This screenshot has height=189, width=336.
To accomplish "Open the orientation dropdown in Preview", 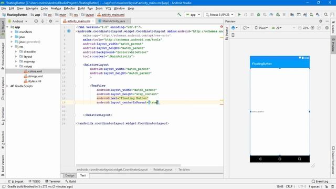I will pyautogui.click(x=246, y=28).
